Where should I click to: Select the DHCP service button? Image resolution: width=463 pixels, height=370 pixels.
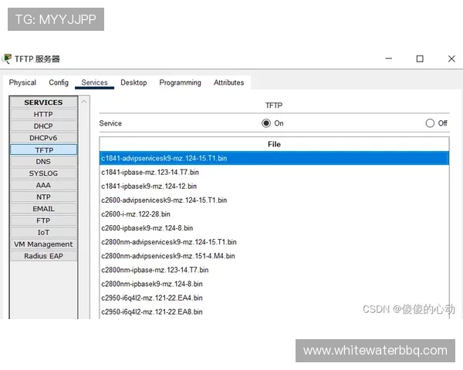click(x=43, y=126)
